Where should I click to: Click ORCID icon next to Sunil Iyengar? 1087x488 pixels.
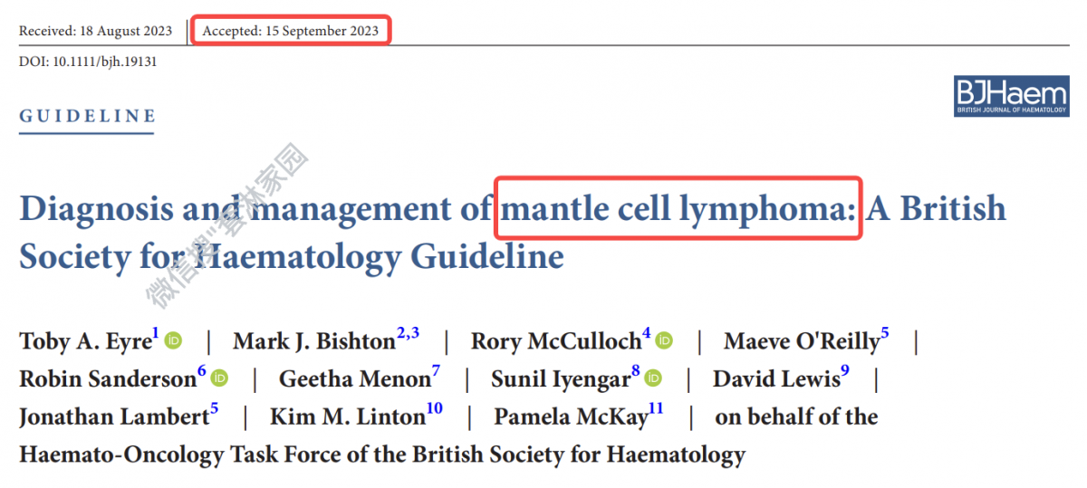click(x=654, y=378)
